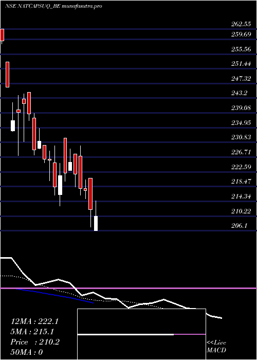This screenshot has height=360, width=257.
Task: Click the 218.47 price label
Action: coord(241,182)
